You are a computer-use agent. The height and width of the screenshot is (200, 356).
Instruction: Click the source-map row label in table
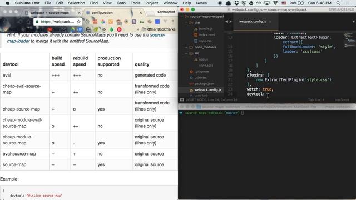click(x=14, y=164)
